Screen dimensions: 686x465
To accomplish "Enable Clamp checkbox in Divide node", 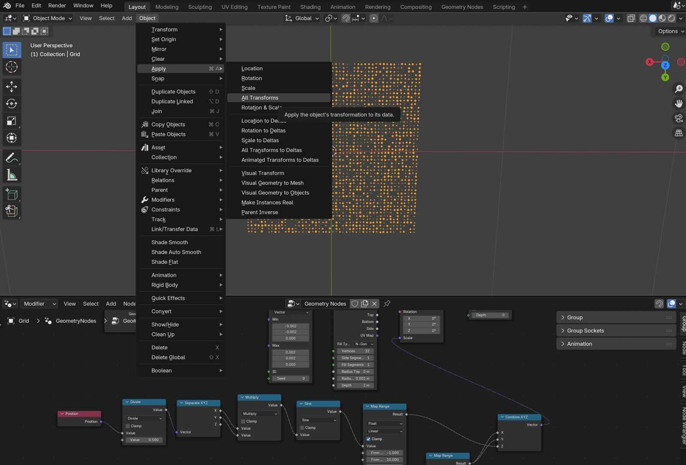I will (128, 426).
